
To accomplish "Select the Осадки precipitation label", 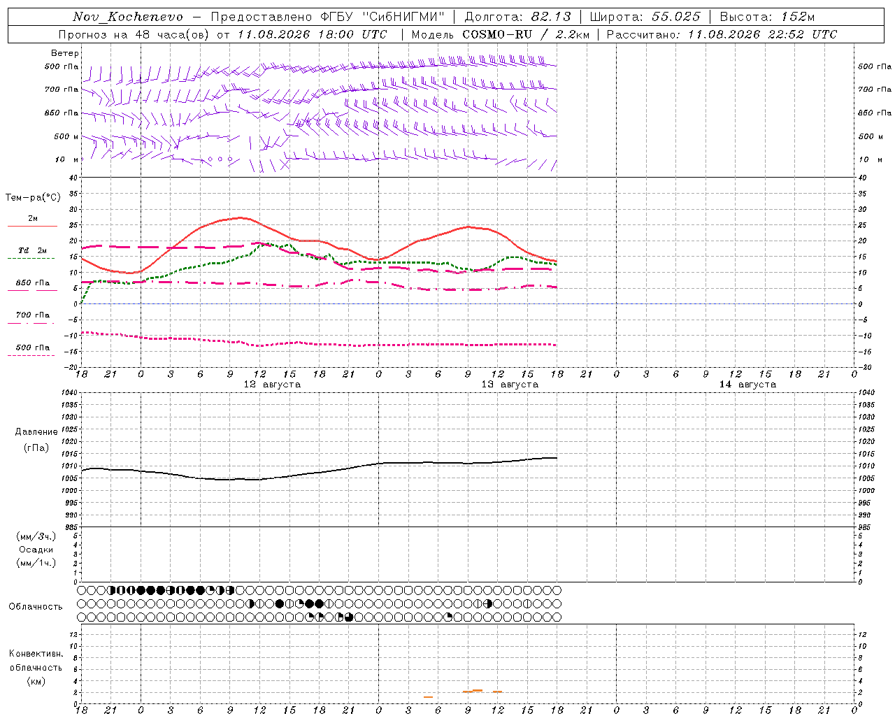I will tap(36, 550).
